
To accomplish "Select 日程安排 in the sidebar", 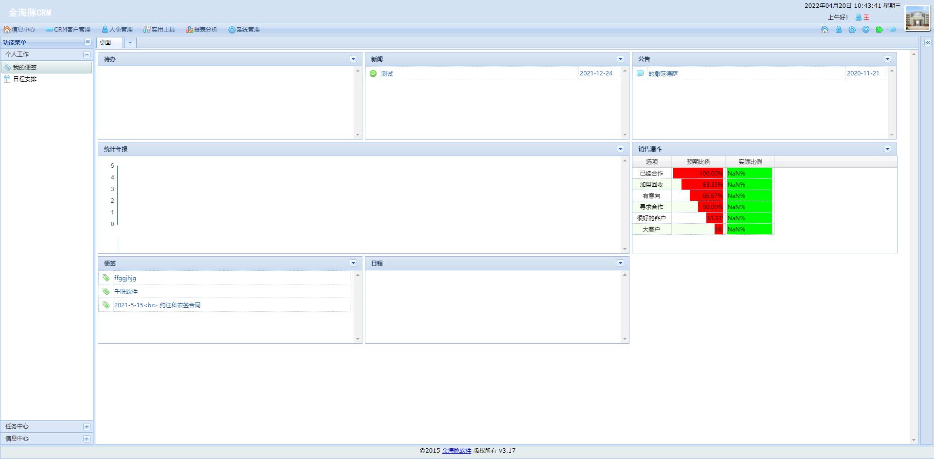I will pyautogui.click(x=25, y=79).
